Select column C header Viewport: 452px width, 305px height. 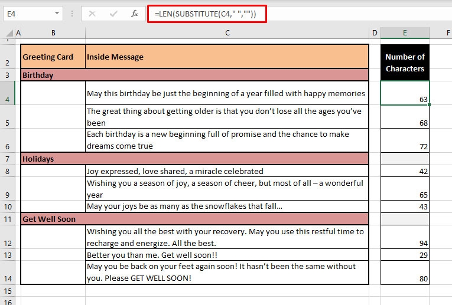click(x=227, y=33)
